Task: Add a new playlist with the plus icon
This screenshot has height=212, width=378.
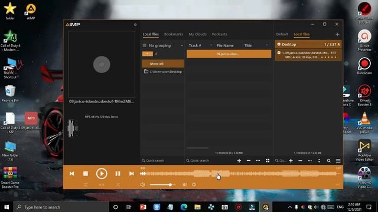Action: click(x=337, y=34)
